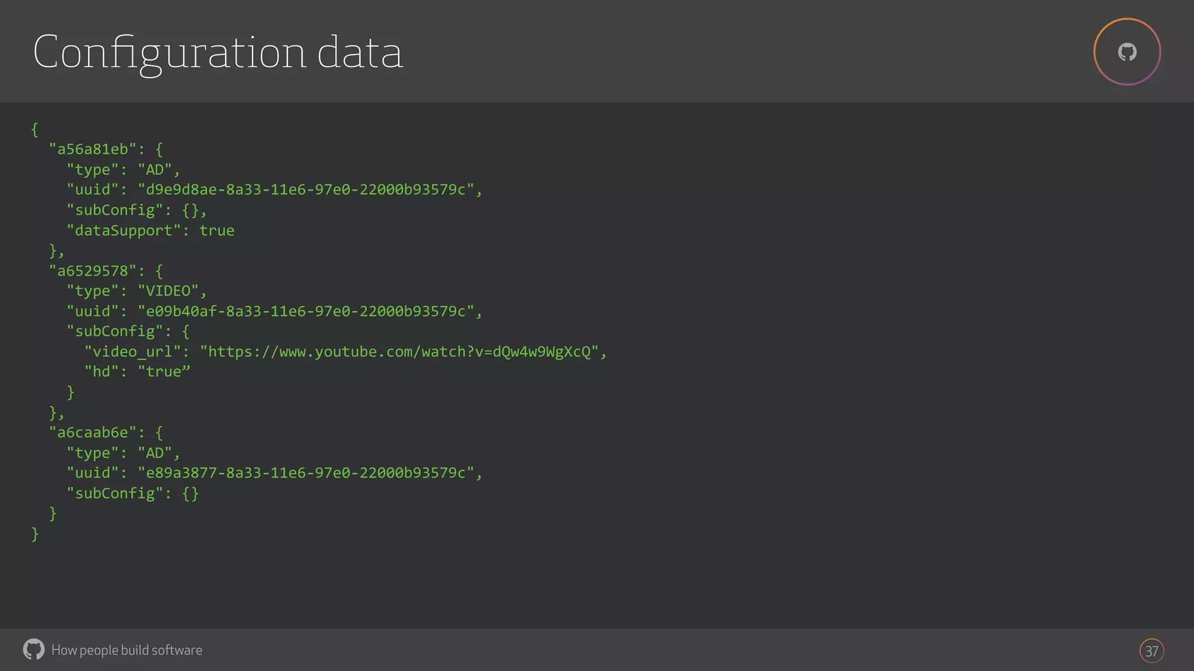This screenshot has height=671, width=1194.
Task: Click the "hd": "true" line
Action: (138, 372)
